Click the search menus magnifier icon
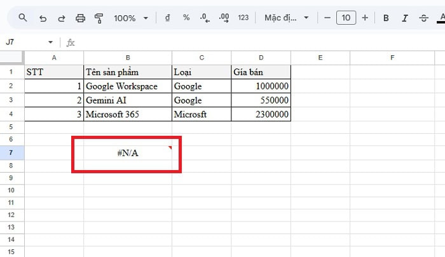 click(23, 18)
